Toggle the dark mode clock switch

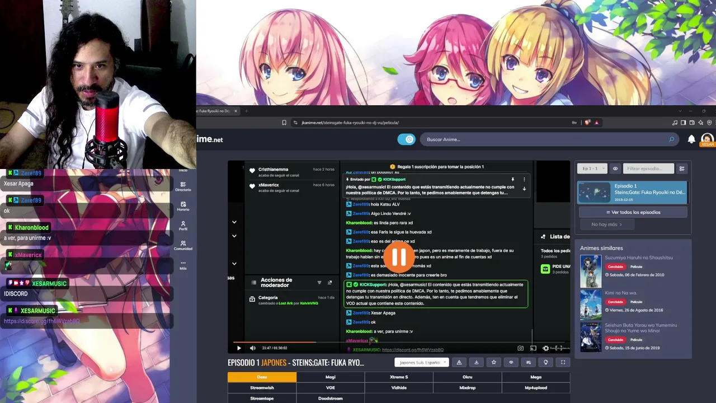(407, 139)
